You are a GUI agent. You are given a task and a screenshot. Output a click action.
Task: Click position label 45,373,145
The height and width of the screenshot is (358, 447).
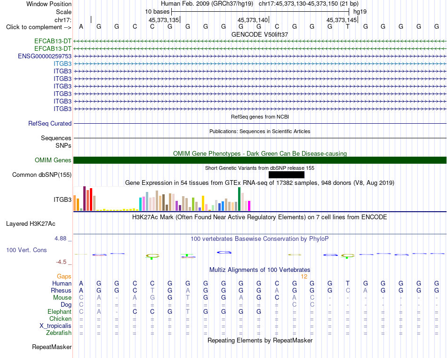pos(342,20)
